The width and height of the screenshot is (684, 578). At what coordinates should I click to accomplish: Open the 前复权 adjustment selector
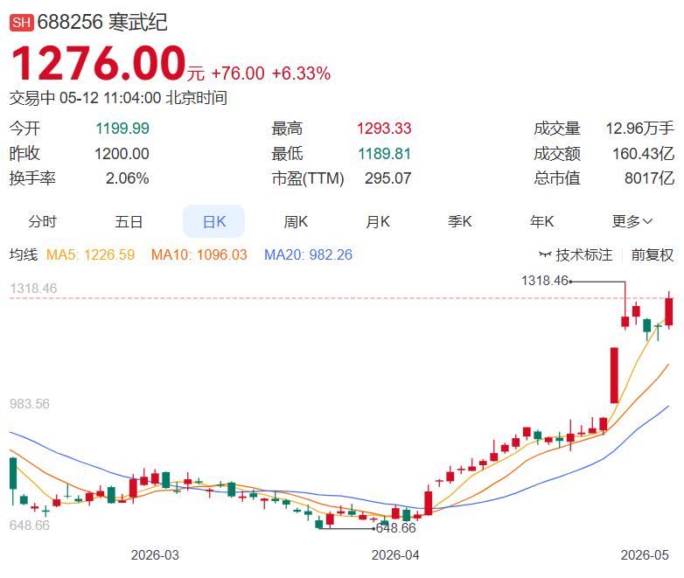[653, 254]
